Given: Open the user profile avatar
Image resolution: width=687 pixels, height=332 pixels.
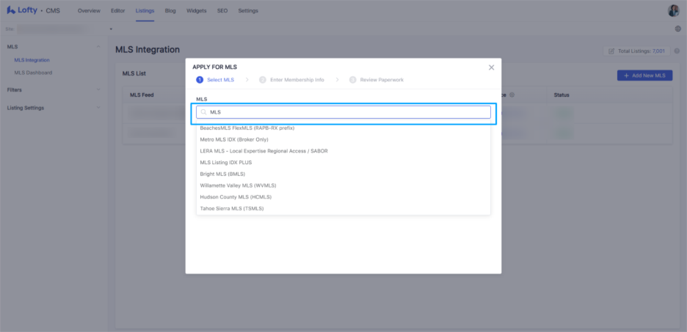Looking at the screenshot, I should tap(673, 10).
